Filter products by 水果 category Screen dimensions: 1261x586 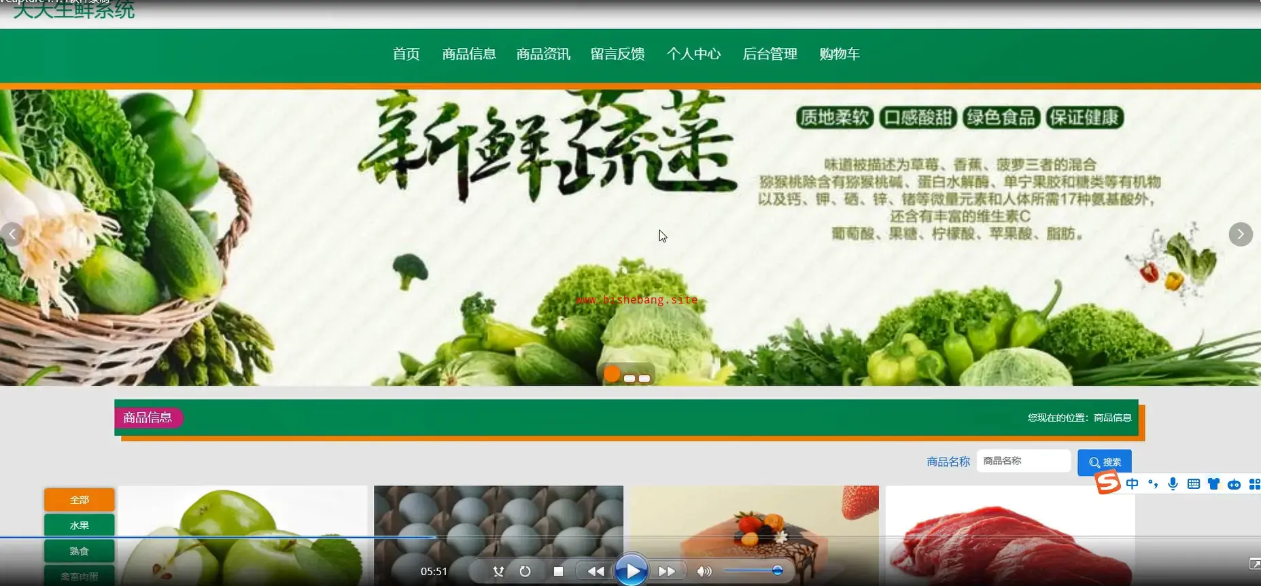[x=80, y=526]
